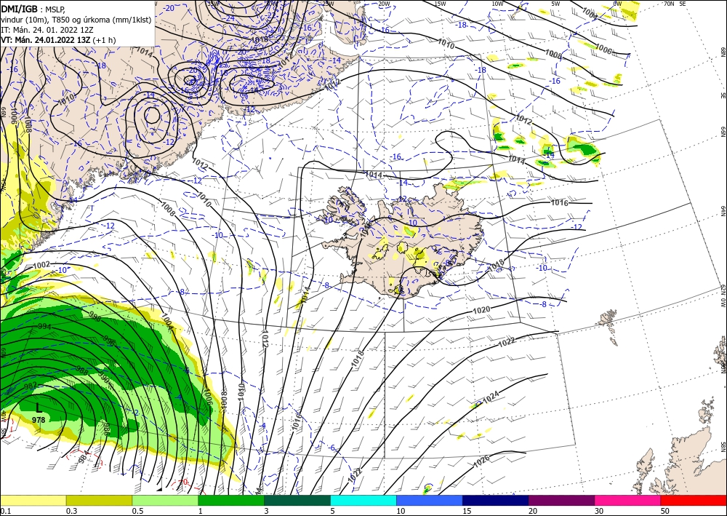Screen dimensions: 727x516
Task: Click the pale yellow 0.1–0.3 legend swatch
Action: pos(33,500)
